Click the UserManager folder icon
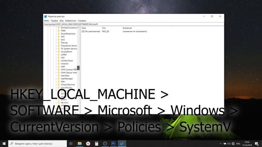 point(59,79)
